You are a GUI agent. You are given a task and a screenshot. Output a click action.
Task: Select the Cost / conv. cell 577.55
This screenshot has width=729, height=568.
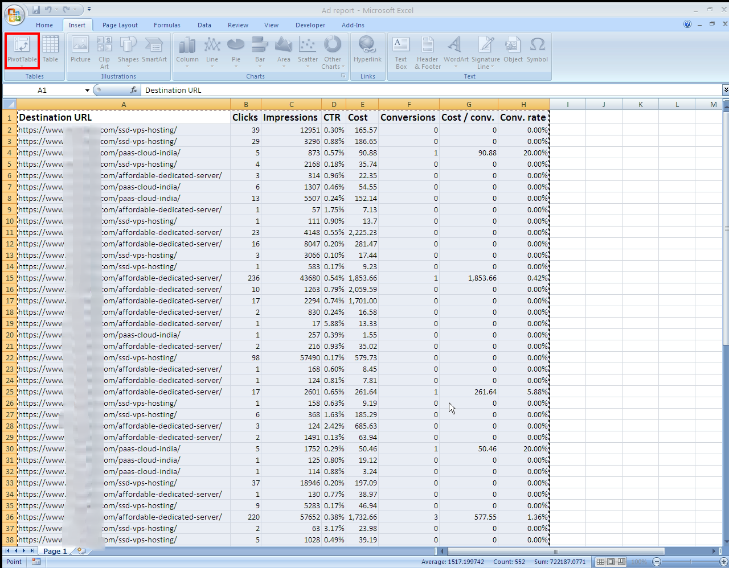pyautogui.click(x=469, y=517)
